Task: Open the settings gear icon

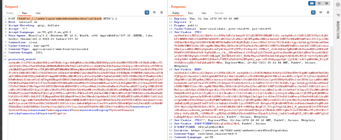Action: click(338, 5)
